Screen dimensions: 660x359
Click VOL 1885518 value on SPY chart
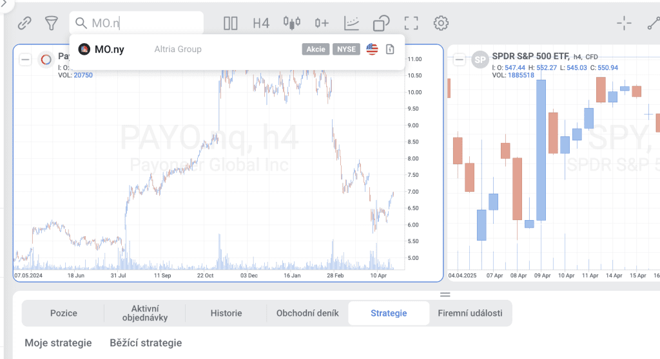[521, 75]
